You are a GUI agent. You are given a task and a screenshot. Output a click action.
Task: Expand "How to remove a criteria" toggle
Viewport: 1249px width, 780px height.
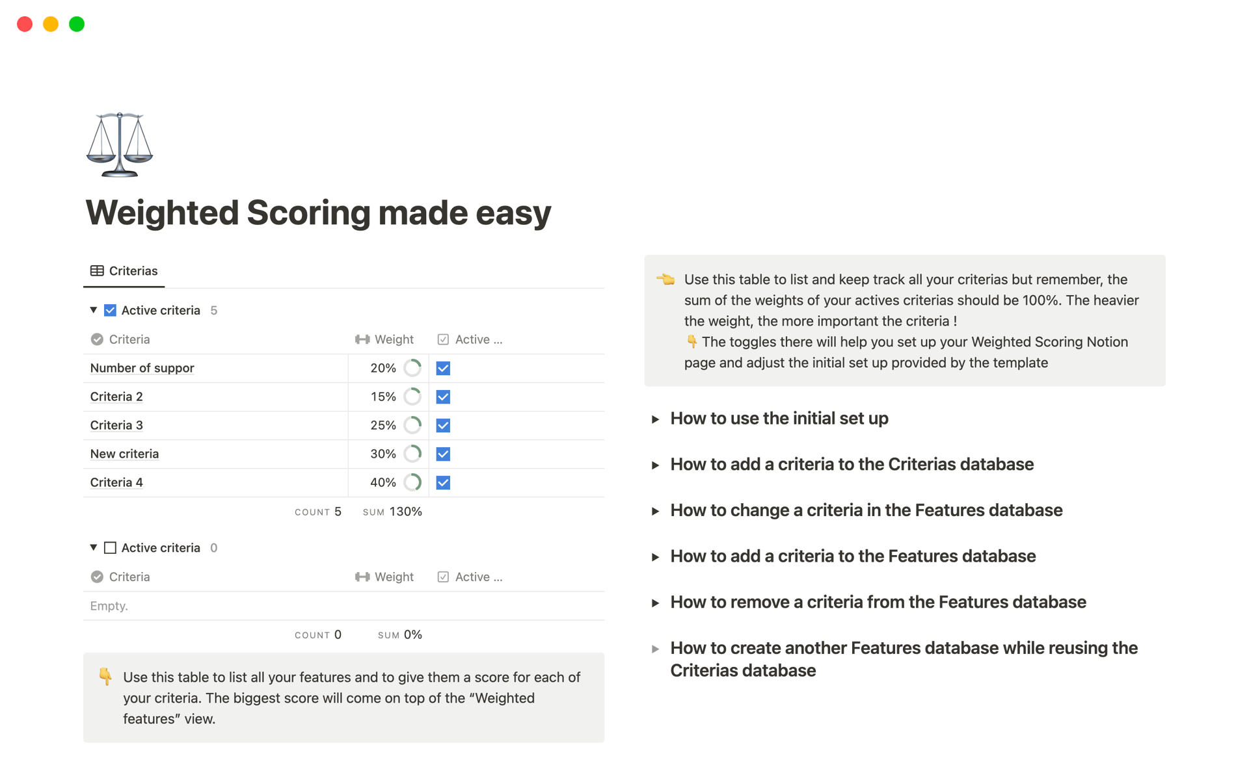point(656,603)
